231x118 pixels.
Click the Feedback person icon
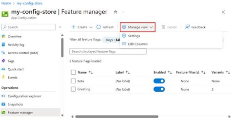pos(187,27)
